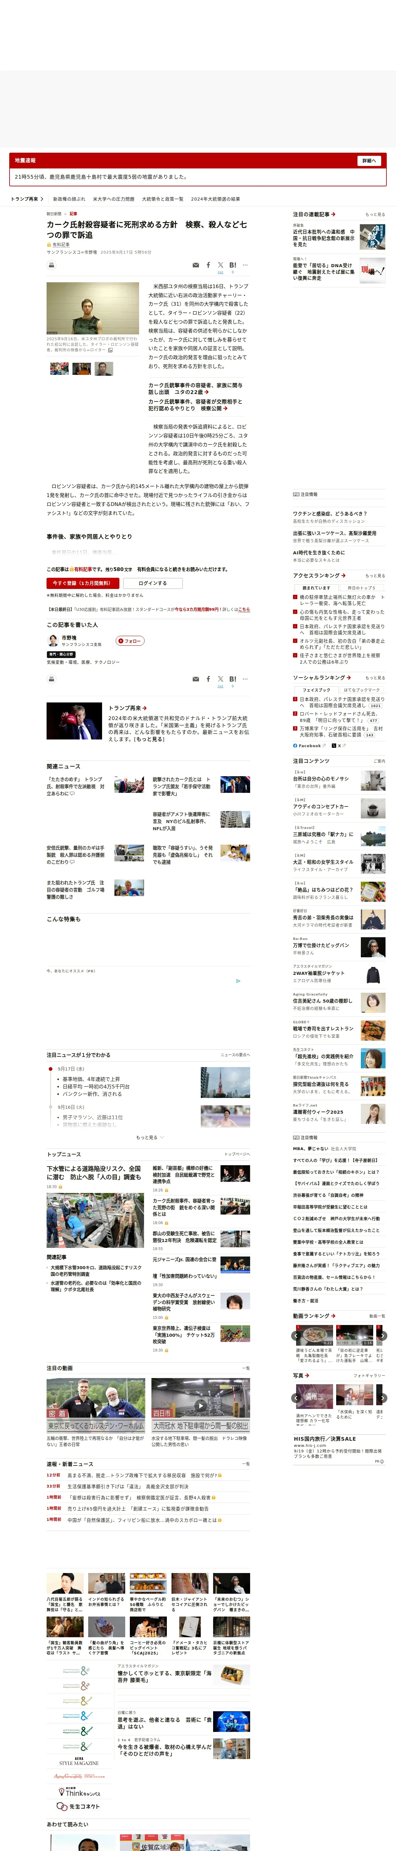396x1851 pixels.
Task: Open フォトギャラリー link
Action: pos(369,1375)
